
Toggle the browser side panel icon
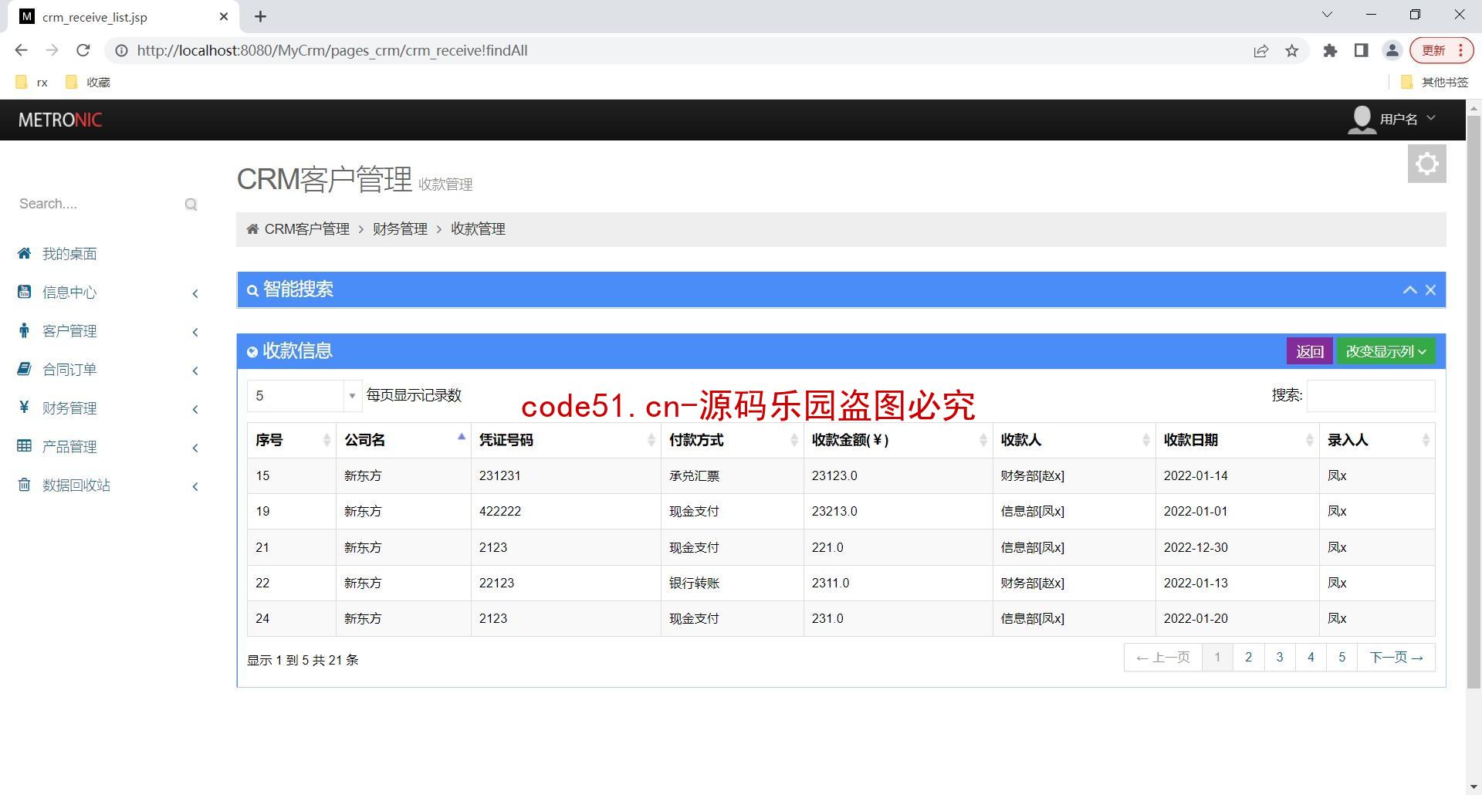pos(1361,51)
